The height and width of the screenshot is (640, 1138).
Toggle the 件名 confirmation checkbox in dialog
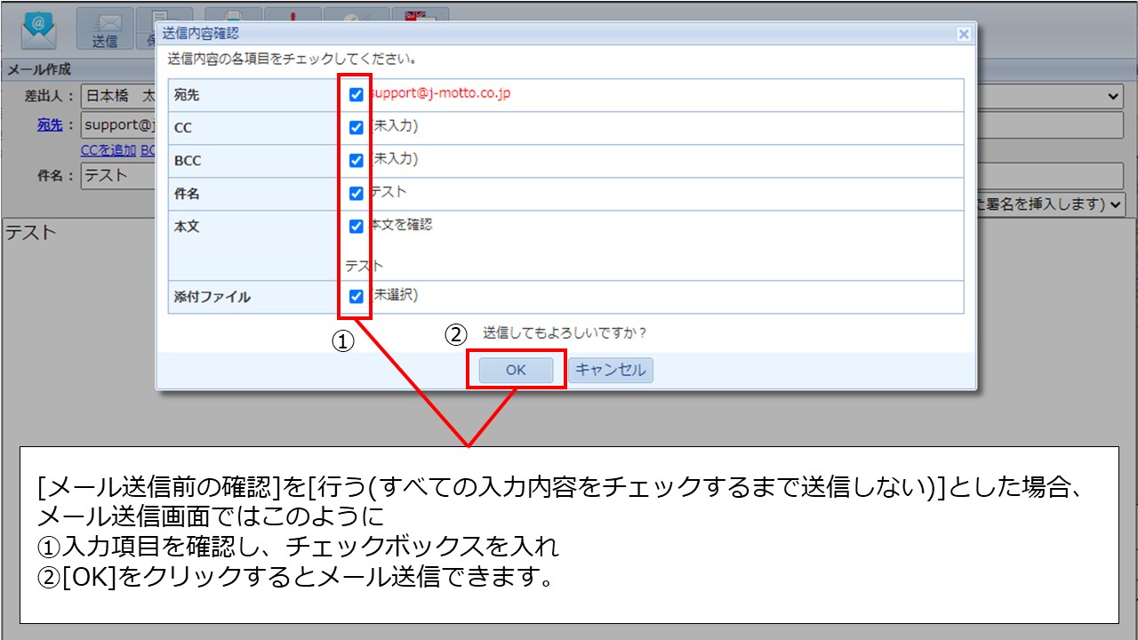[x=357, y=193]
